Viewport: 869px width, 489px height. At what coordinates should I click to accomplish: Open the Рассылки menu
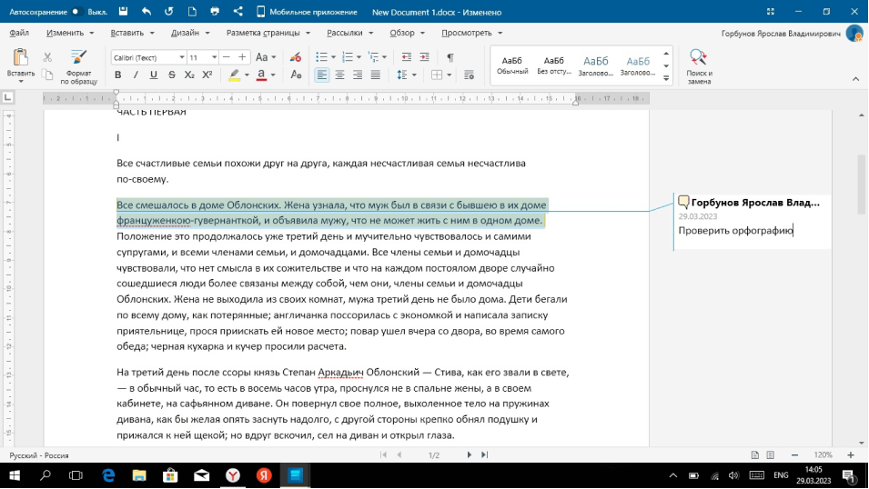[349, 33]
